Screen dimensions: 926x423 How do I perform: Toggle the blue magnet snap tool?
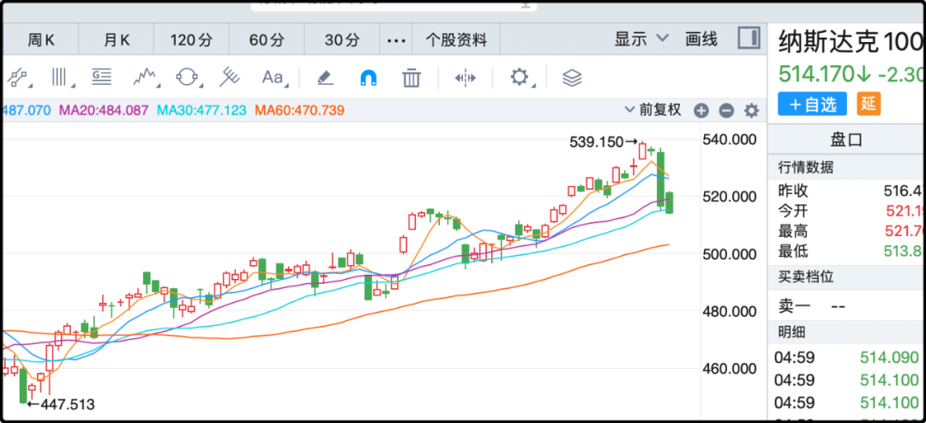pos(369,77)
